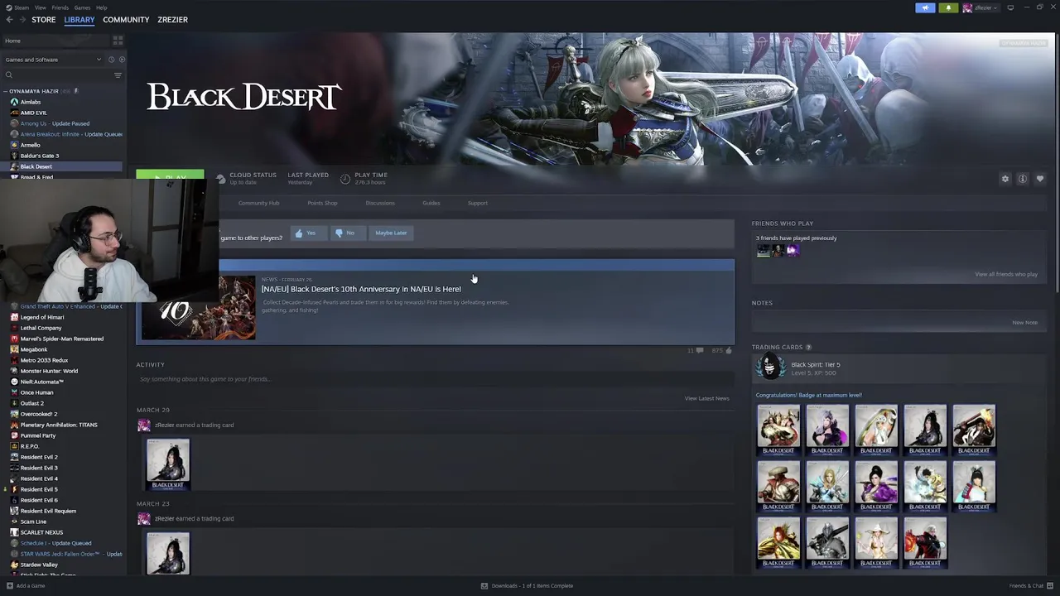Image resolution: width=1060 pixels, height=596 pixels.
Task: Open the 10th anniversary news thumbnail
Action: click(198, 307)
